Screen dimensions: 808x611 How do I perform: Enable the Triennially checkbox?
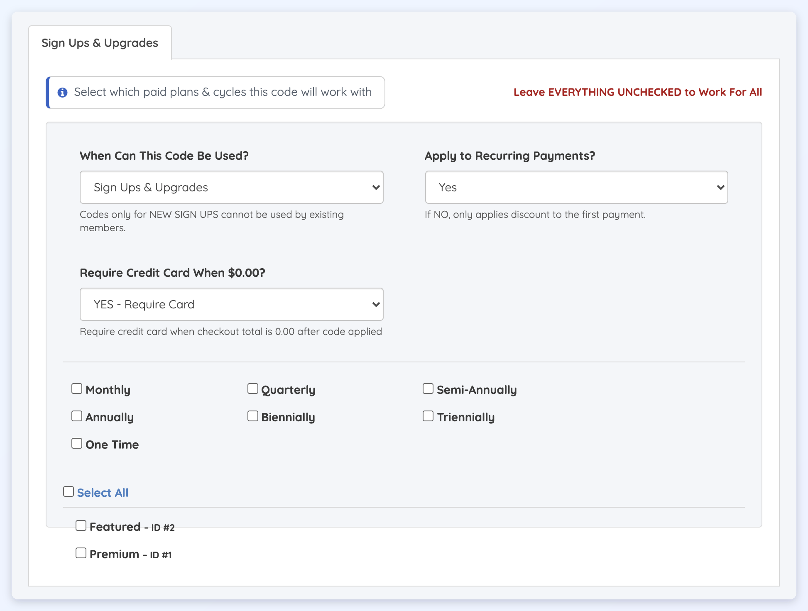pos(428,416)
